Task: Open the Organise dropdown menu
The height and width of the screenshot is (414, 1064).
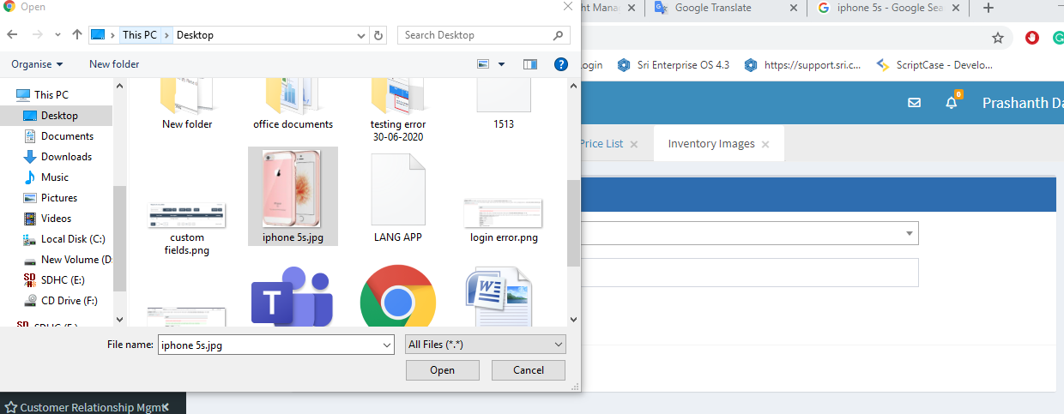Action: 37,64
